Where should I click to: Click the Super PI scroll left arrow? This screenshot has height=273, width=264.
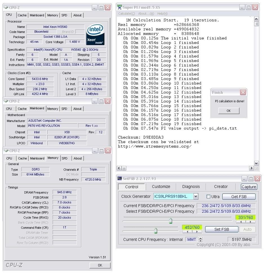coord(119,168)
